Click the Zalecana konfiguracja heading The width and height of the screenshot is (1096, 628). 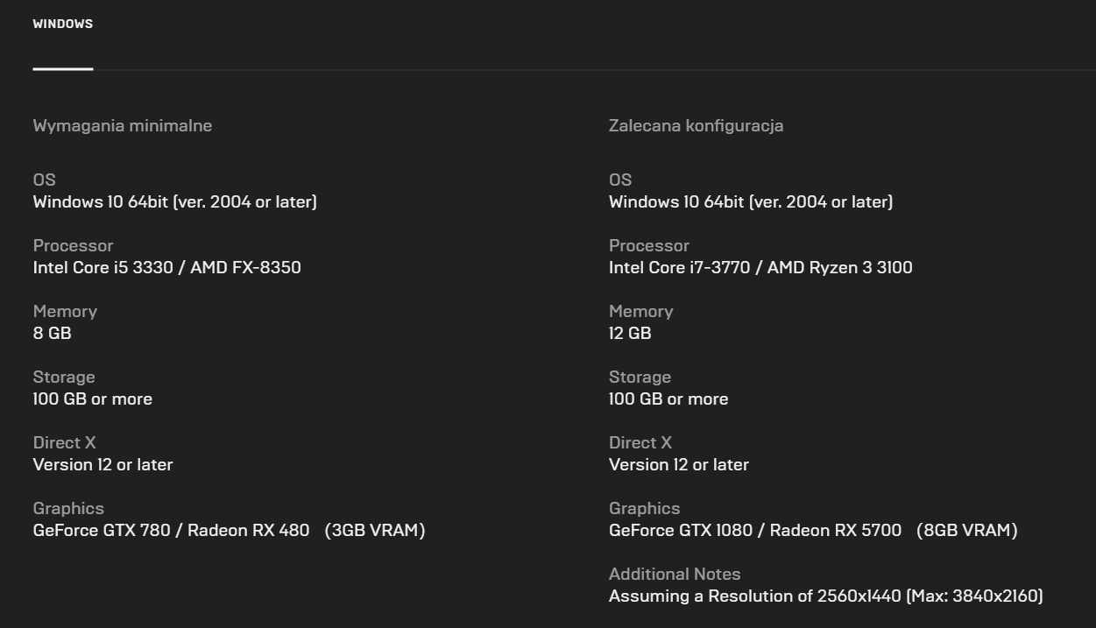696,125
